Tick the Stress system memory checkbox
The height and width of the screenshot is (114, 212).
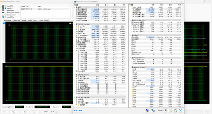pyautogui.click(x=5, y=13)
